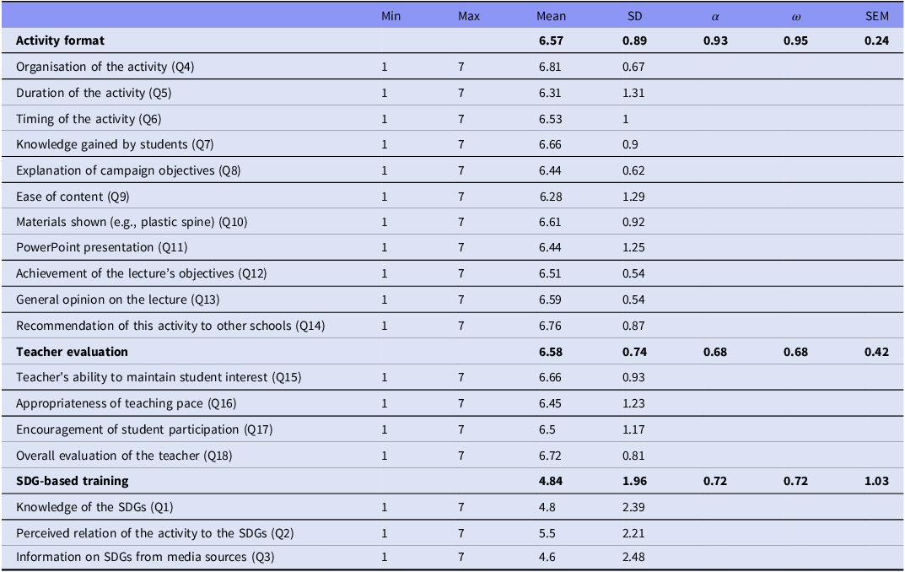Click the Organisation of the activity (Q4) row
Viewport: 905px width, 572px height.
tap(105, 67)
